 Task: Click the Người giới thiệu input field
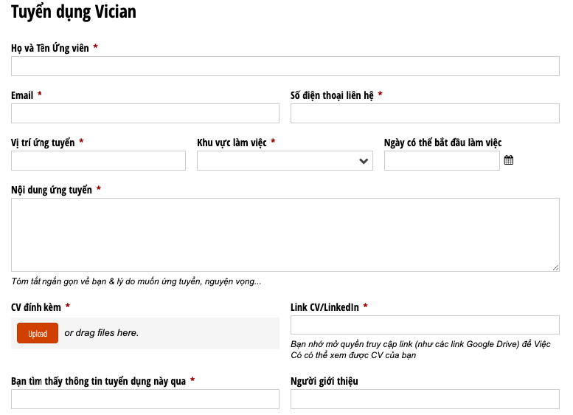pyautogui.click(x=425, y=399)
